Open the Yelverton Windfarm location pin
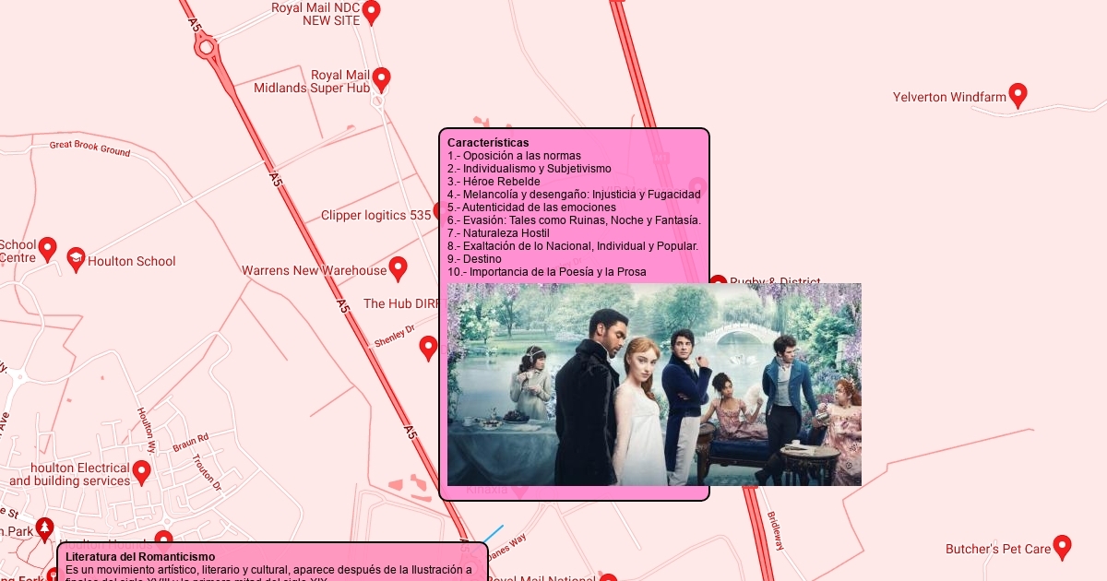The height and width of the screenshot is (581, 1107). tap(1018, 94)
